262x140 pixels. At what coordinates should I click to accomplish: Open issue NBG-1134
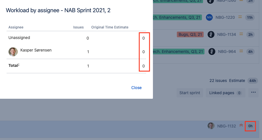226,34
